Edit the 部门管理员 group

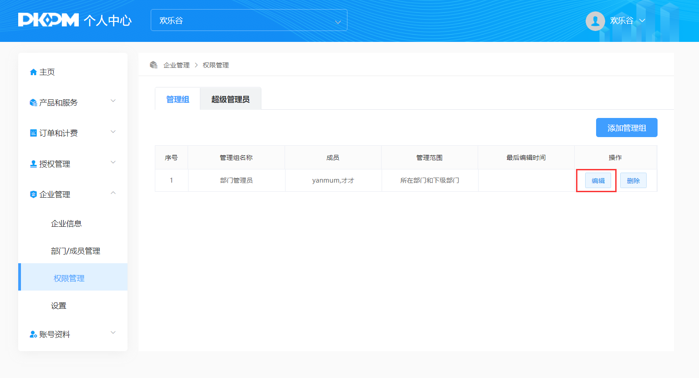tap(598, 181)
